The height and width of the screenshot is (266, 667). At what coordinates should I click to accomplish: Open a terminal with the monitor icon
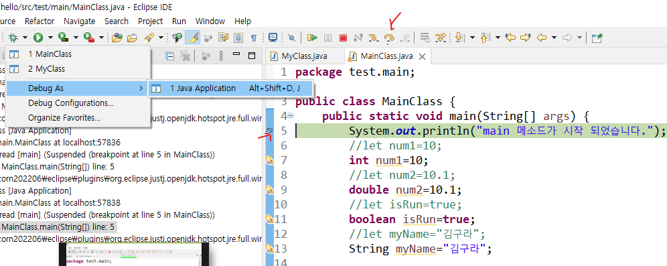click(273, 38)
